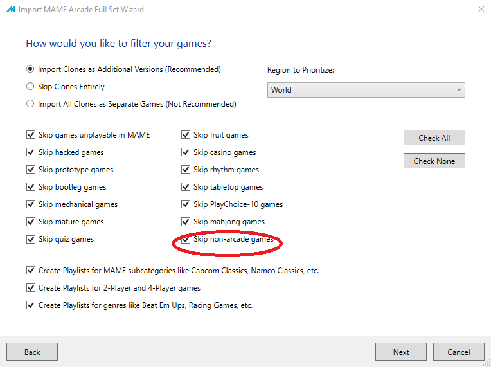Toggle Skip hacked games checkbox
Screen dimensions: 491x367
tap(31, 152)
